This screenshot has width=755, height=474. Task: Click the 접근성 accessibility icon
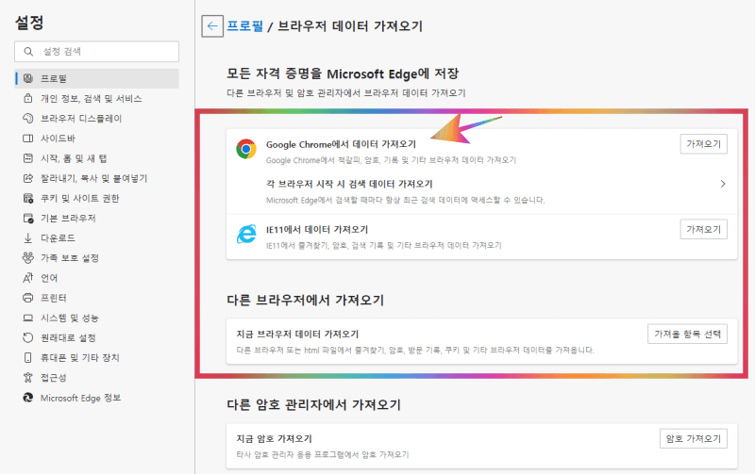click(x=28, y=377)
